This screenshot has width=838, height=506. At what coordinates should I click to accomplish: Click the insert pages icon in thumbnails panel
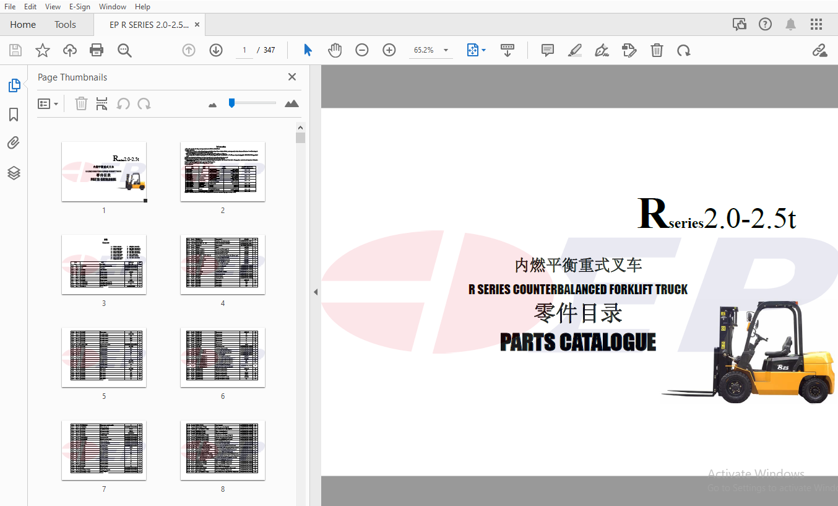click(x=102, y=103)
